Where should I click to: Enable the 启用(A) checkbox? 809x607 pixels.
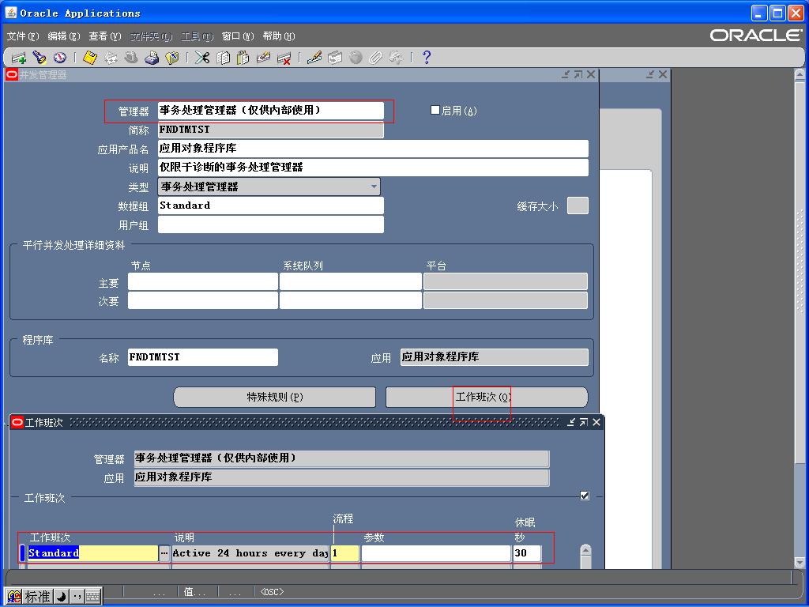point(435,110)
